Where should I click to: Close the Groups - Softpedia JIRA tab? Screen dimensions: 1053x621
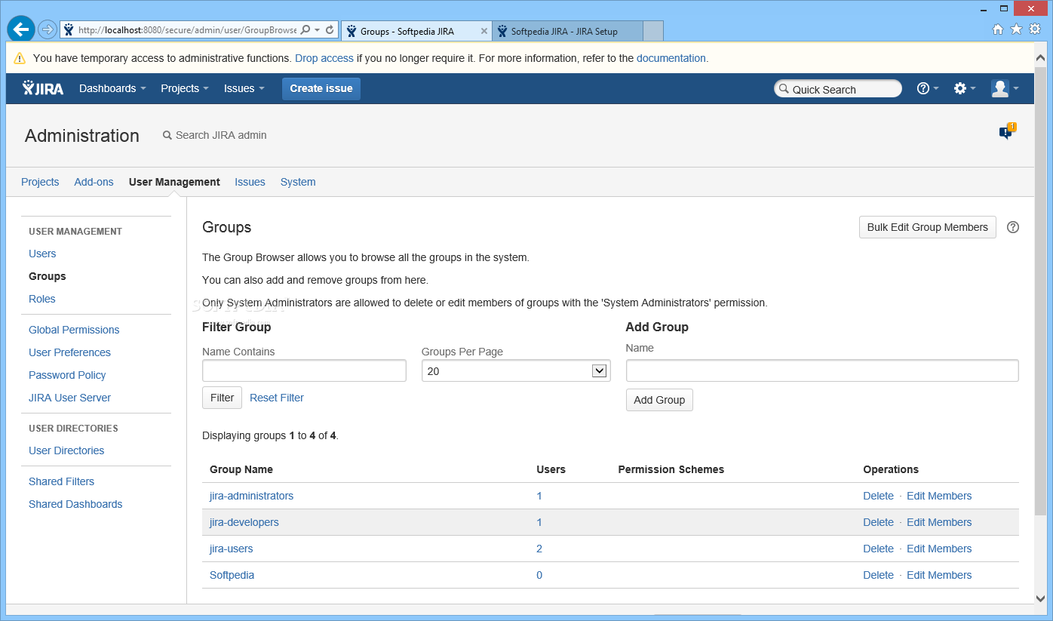484,32
